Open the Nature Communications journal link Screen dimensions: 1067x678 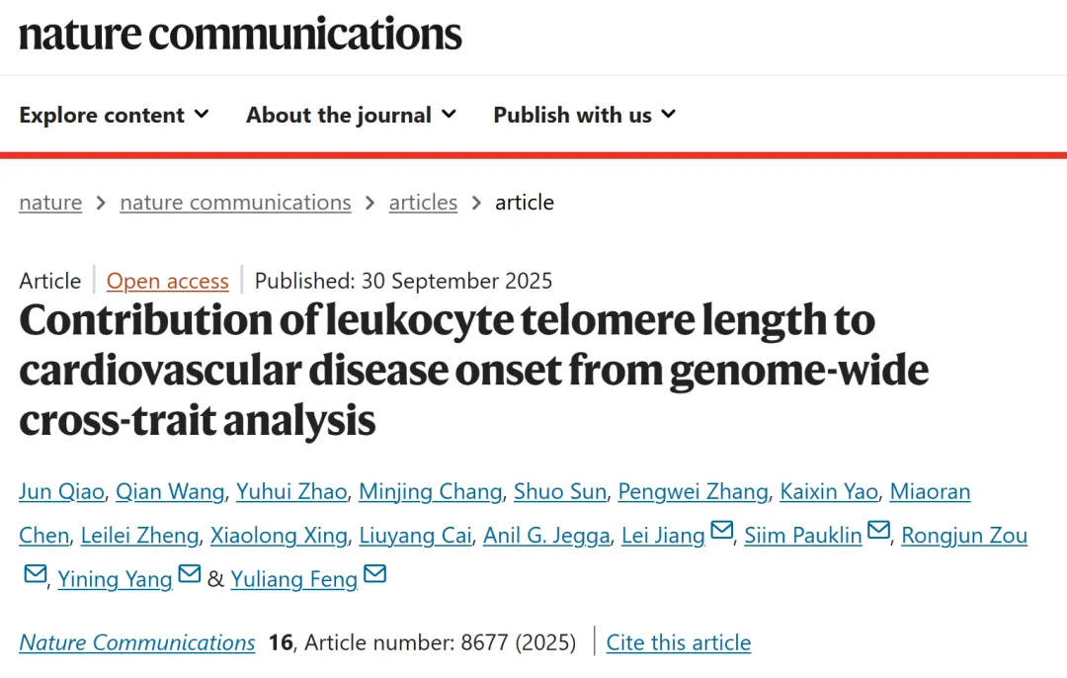[x=137, y=642]
